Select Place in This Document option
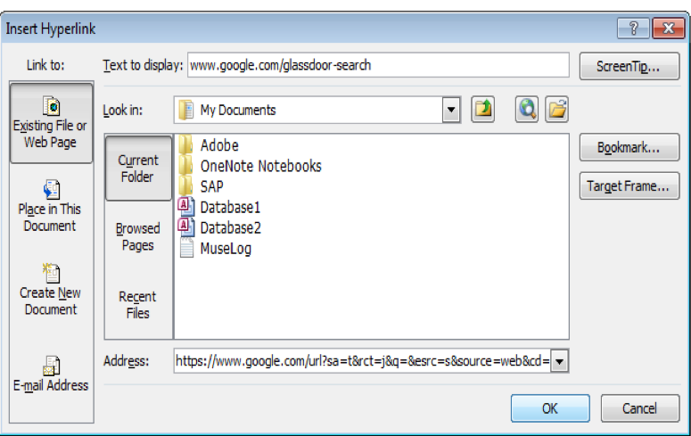This screenshot has width=691, height=436. coord(51,205)
